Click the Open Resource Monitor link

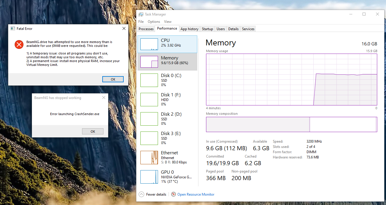click(x=196, y=194)
